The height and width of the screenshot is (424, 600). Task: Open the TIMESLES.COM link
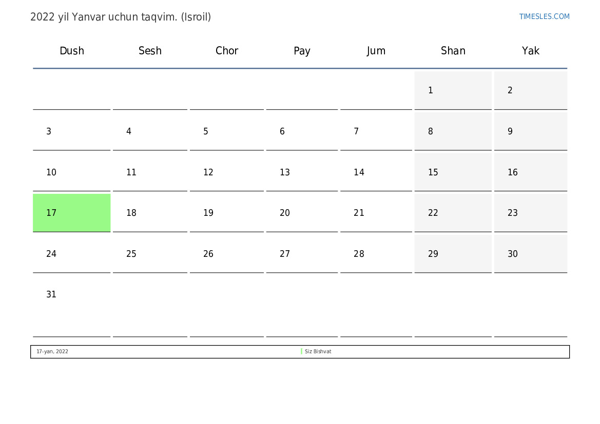click(x=544, y=16)
